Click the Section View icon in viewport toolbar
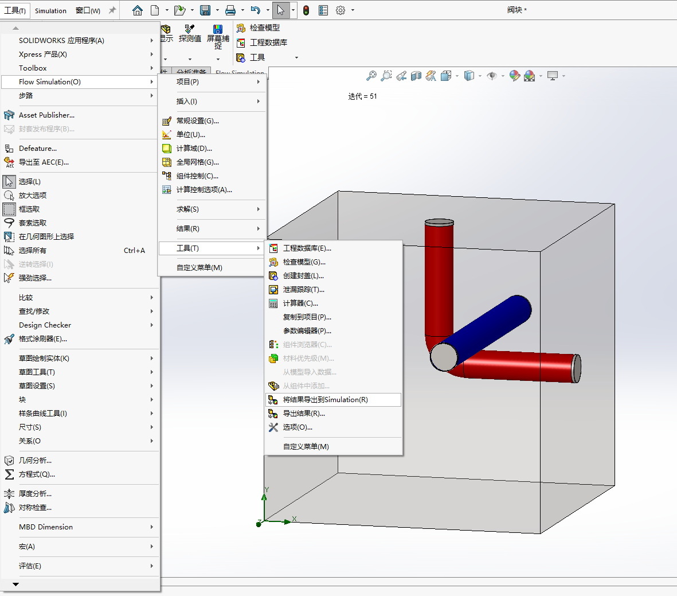This screenshot has height=596, width=677. point(416,76)
